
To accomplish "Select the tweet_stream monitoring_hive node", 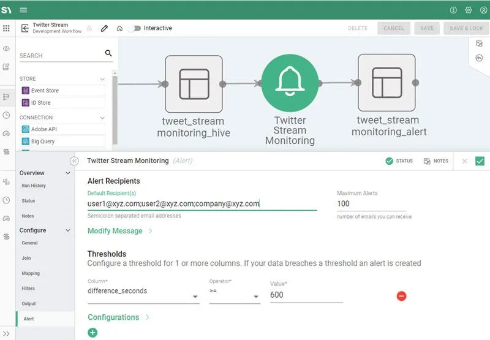I will tap(194, 84).
